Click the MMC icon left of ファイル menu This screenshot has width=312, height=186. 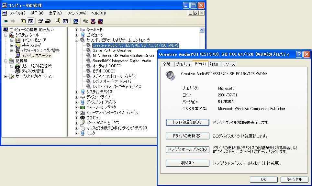click(5, 13)
